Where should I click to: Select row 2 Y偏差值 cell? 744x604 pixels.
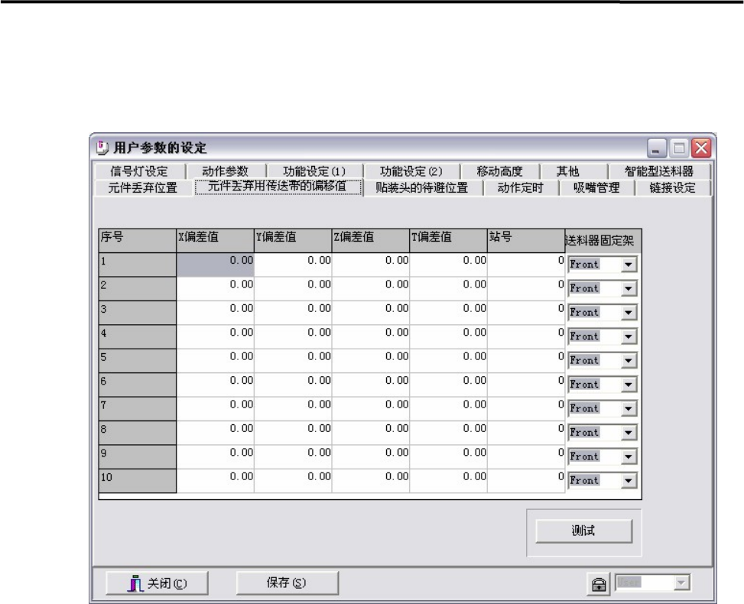pyautogui.click(x=293, y=289)
